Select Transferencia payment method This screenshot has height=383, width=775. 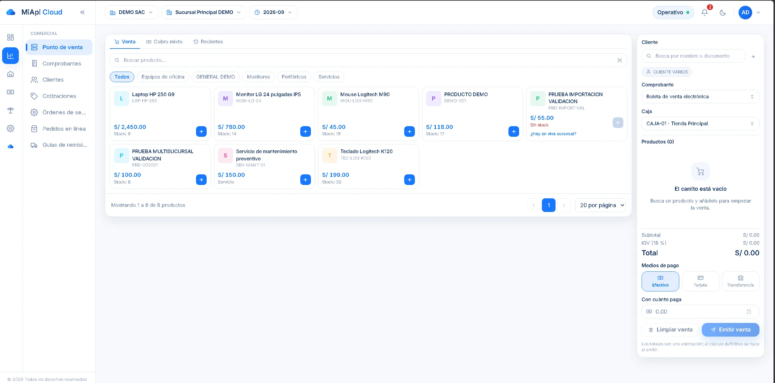click(x=740, y=281)
